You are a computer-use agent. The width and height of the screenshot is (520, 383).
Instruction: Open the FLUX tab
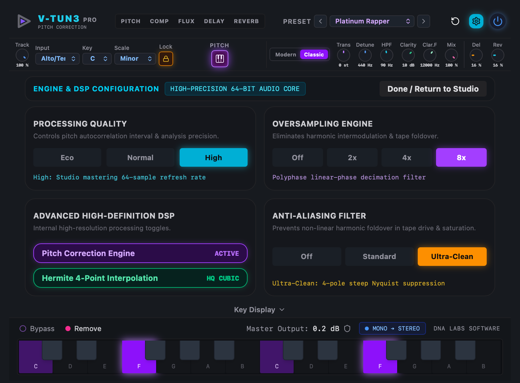[187, 21]
